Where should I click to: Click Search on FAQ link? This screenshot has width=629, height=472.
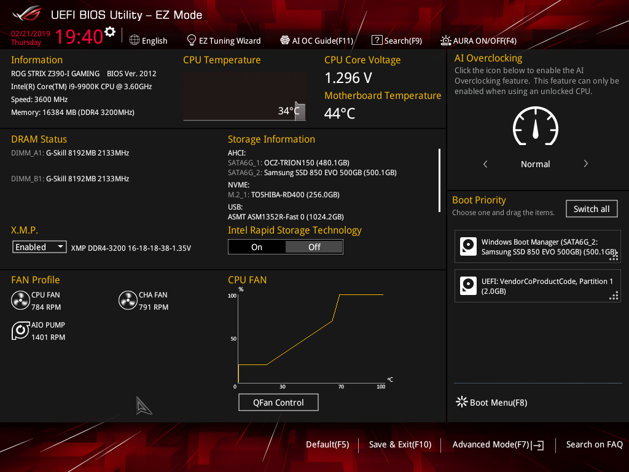594,444
